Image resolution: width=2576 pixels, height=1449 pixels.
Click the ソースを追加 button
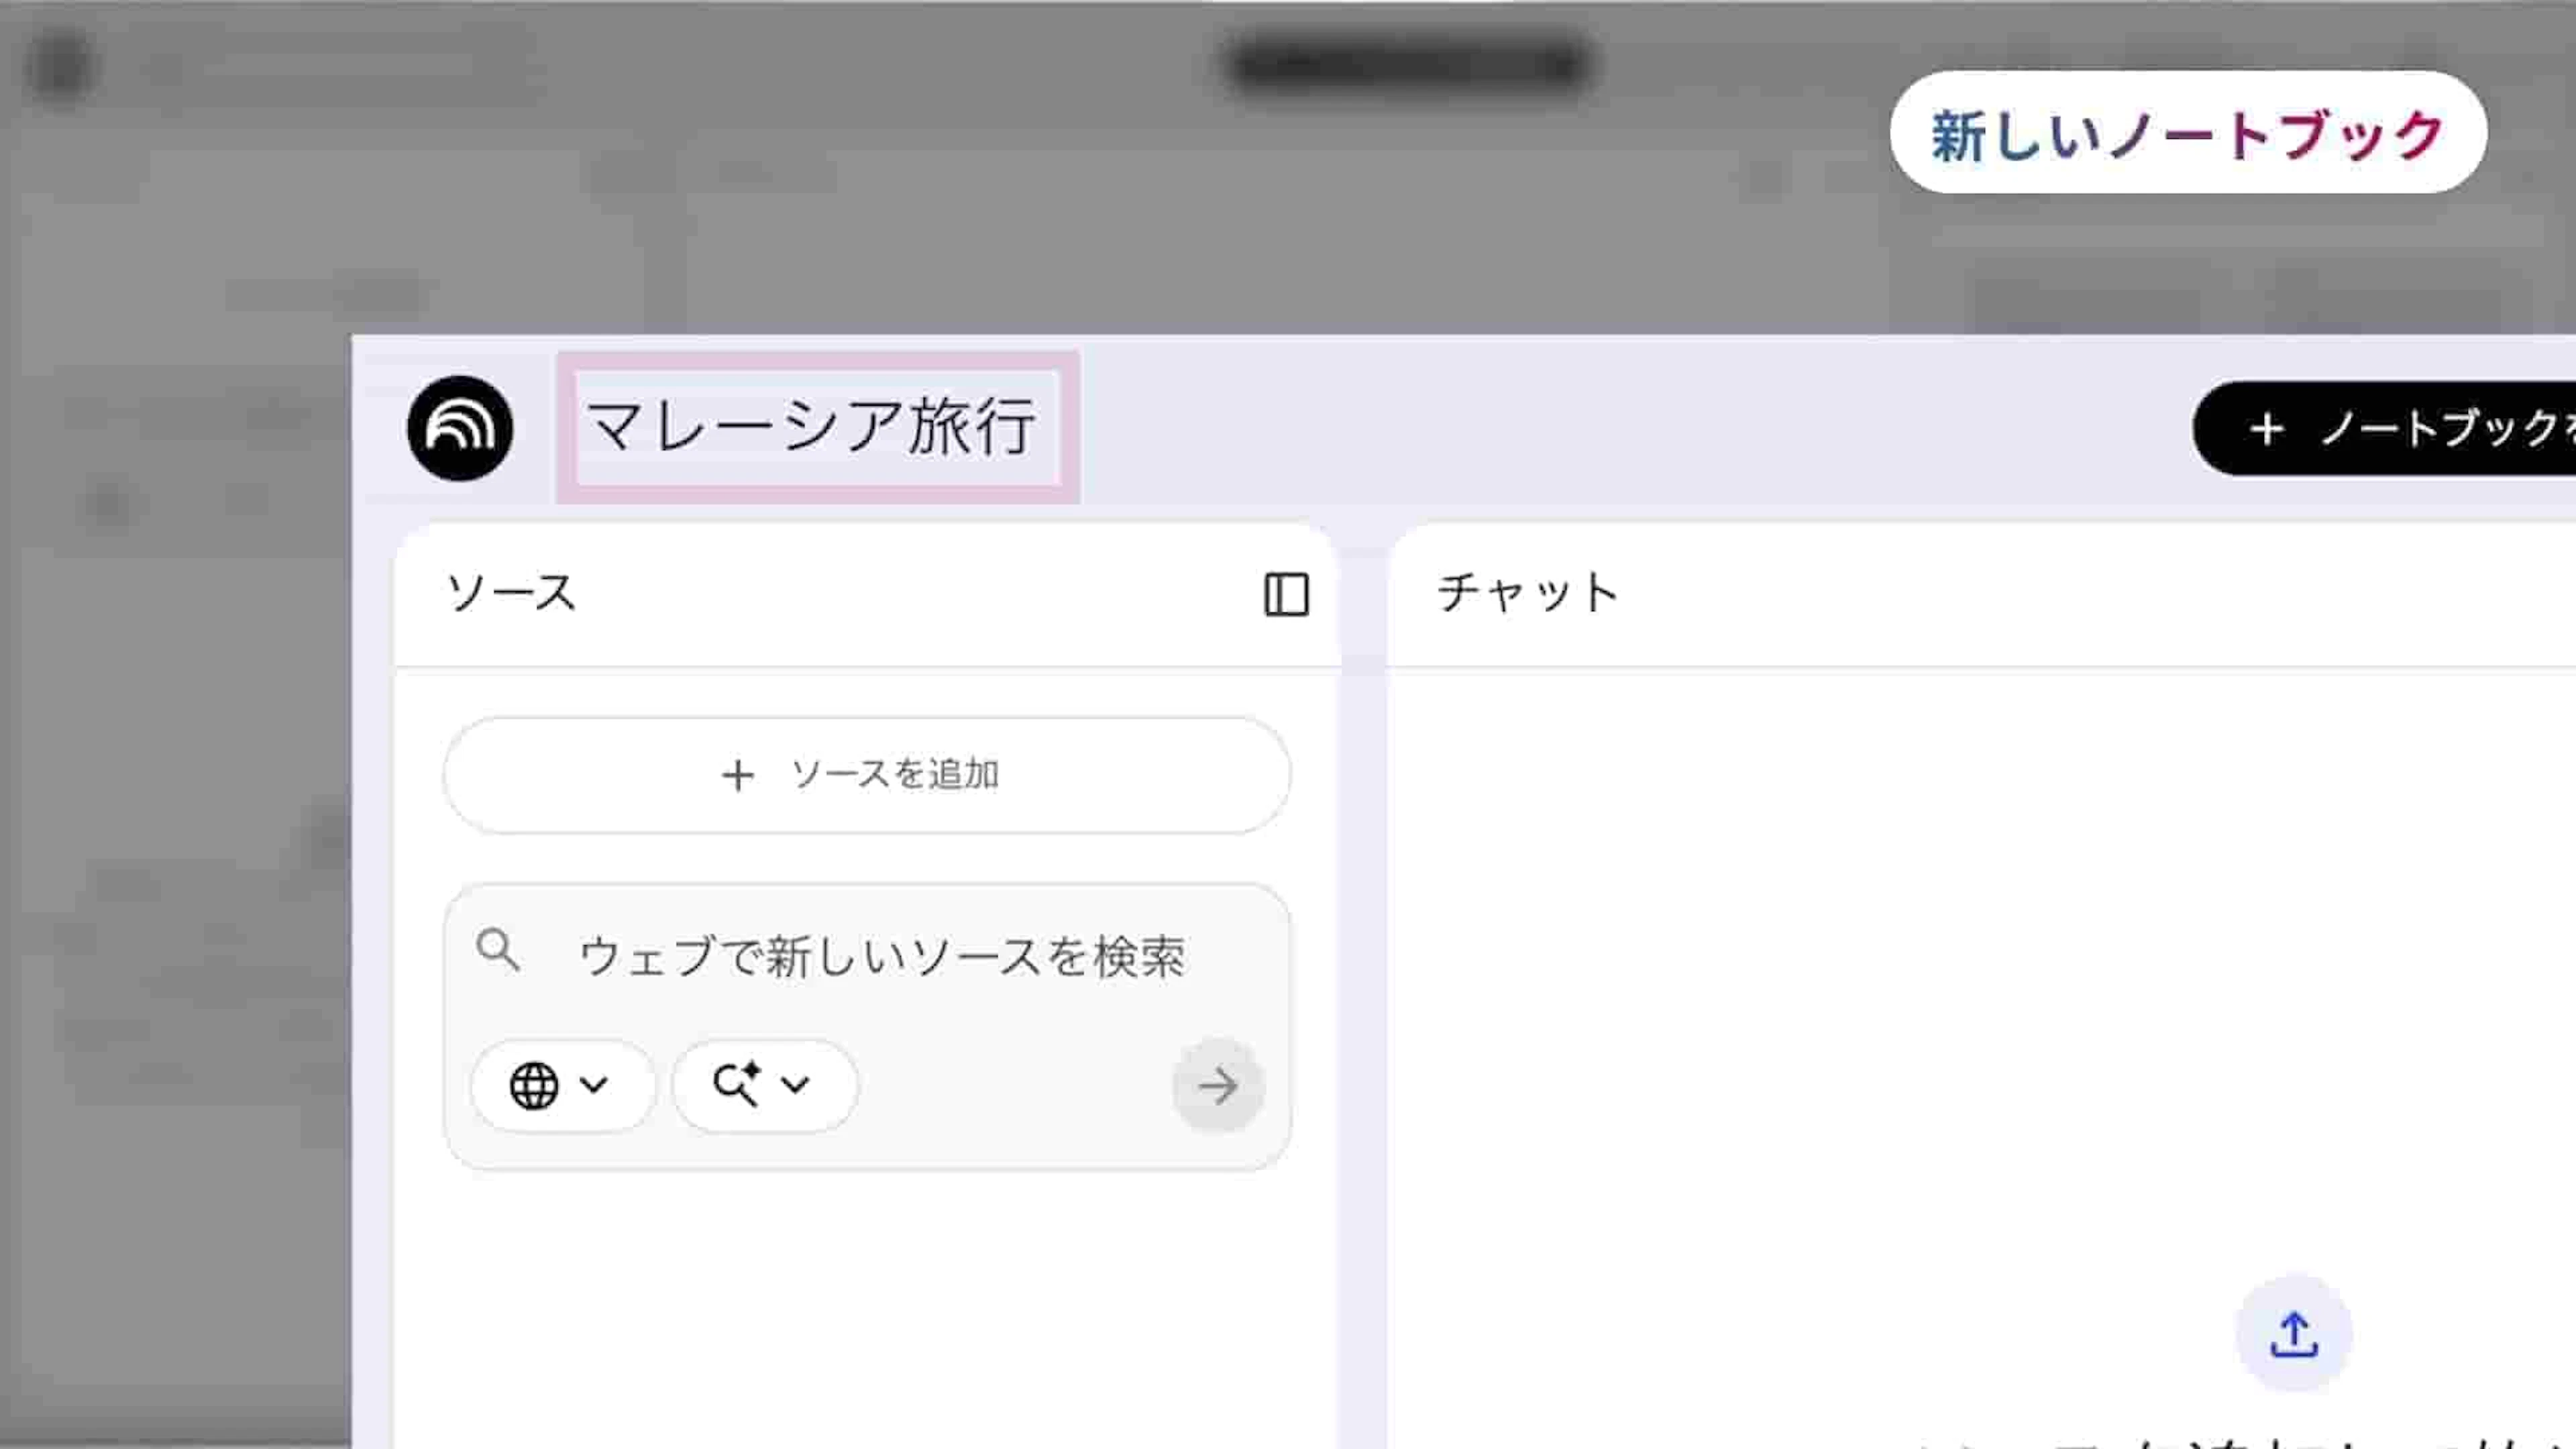coord(866,775)
